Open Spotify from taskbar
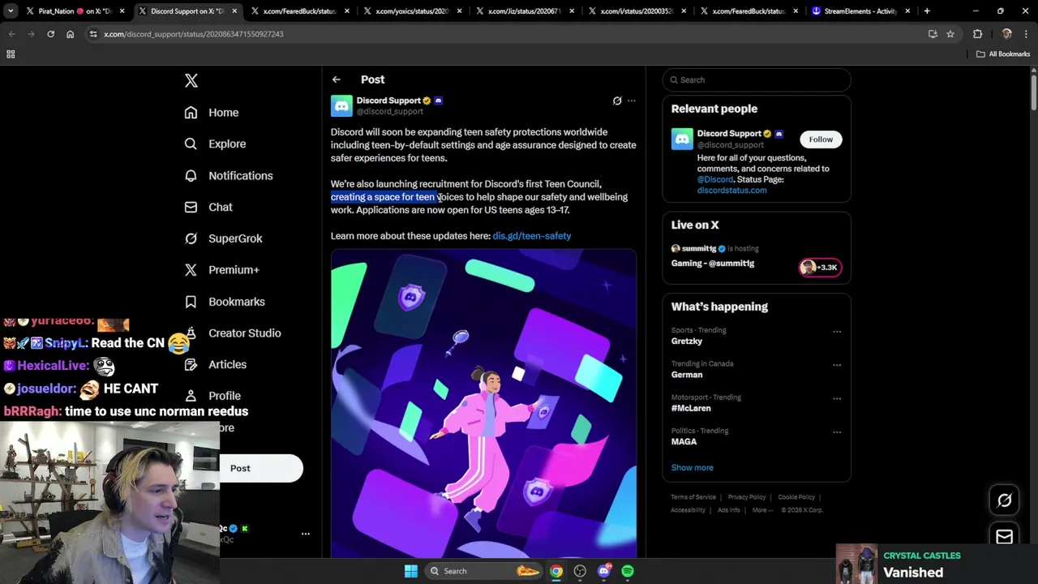The height and width of the screenshot is (584, 1038). pyautogui.click(x=628, y=571)
